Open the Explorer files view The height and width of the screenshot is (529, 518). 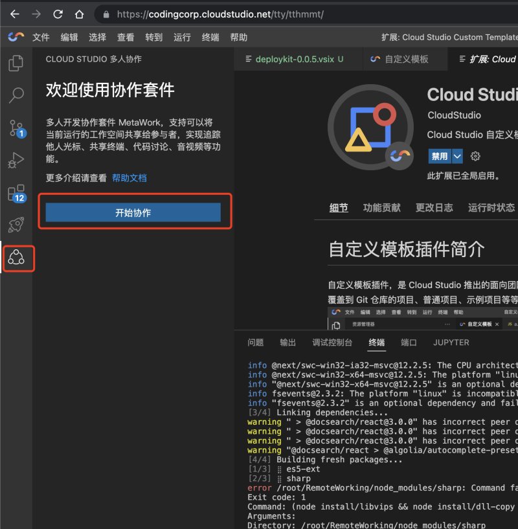click(x=16, y=63)
